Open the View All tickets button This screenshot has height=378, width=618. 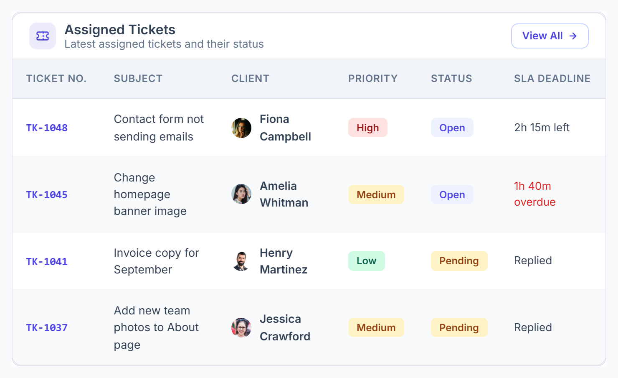[550, 36]
